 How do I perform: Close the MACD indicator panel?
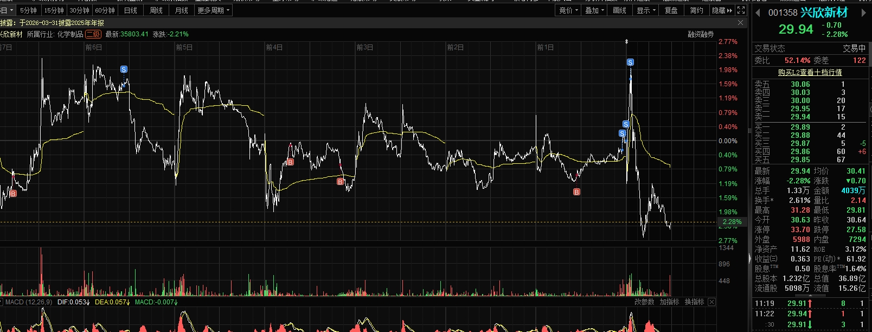click(711, 302)
